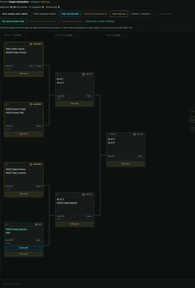Click unlock in Settings link
The height and width of the screenshot is (288, 195).
click(x=106, y=21)
